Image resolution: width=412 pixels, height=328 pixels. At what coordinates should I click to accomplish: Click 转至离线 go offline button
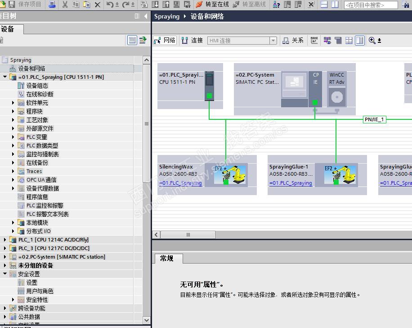coord(249,5)
